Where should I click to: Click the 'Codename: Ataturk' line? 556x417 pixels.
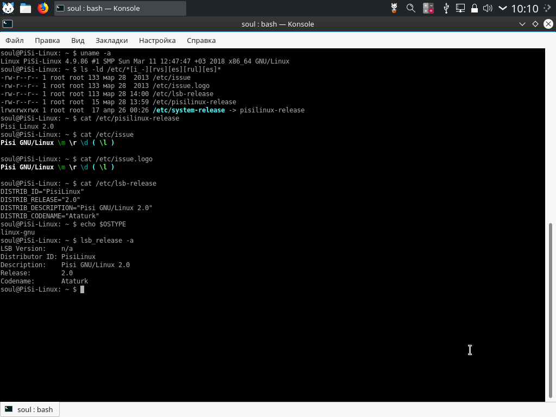point(45,282)
